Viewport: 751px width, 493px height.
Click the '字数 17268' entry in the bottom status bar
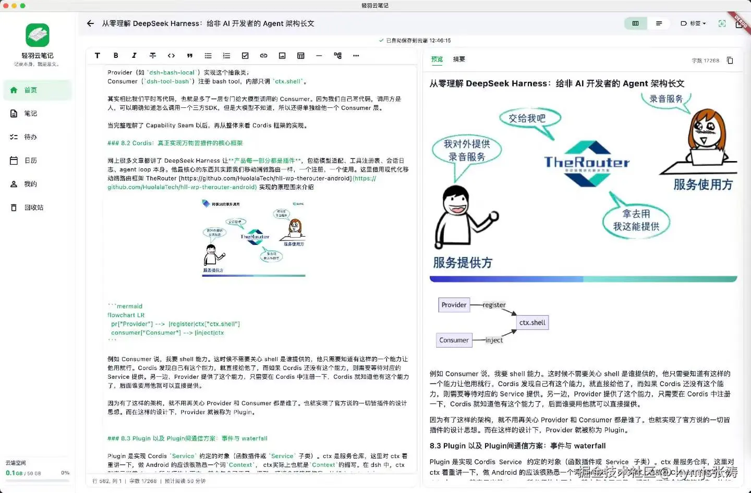(143, 482)
